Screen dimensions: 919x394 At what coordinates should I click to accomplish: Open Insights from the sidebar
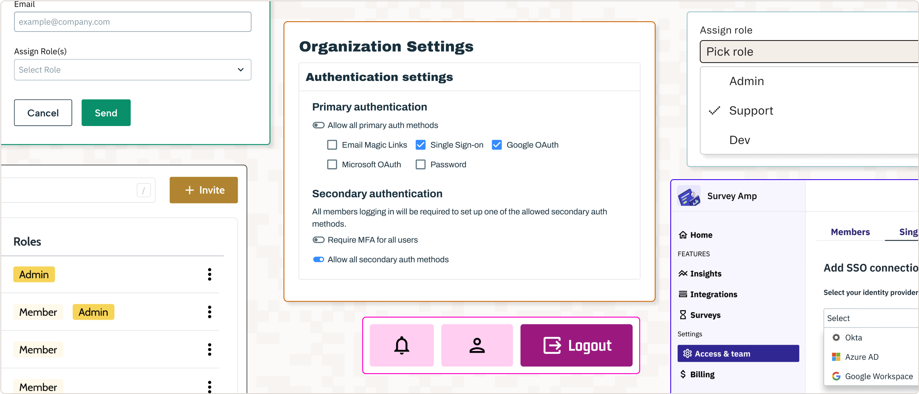pyautogui.click(x=700, y=273)
